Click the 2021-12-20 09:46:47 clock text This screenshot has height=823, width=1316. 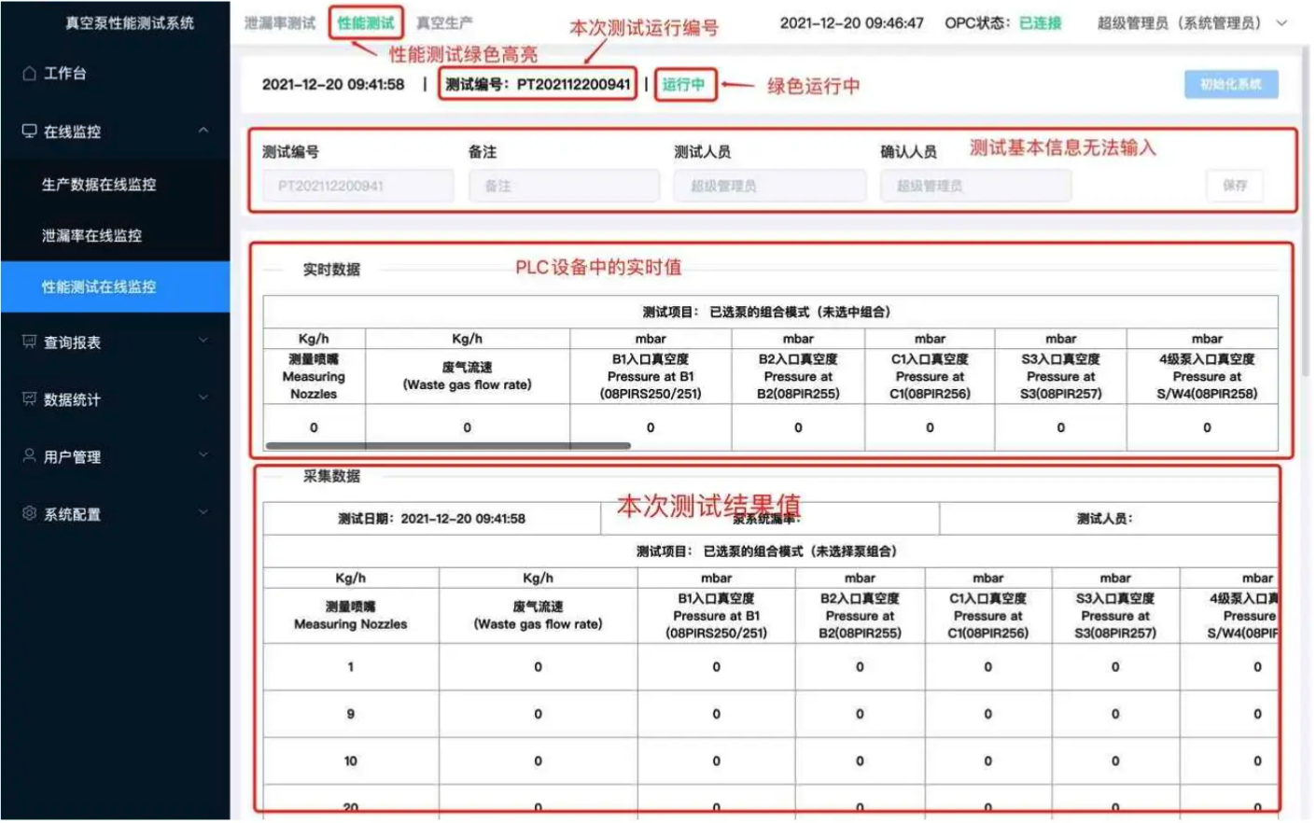pos(851,22)
